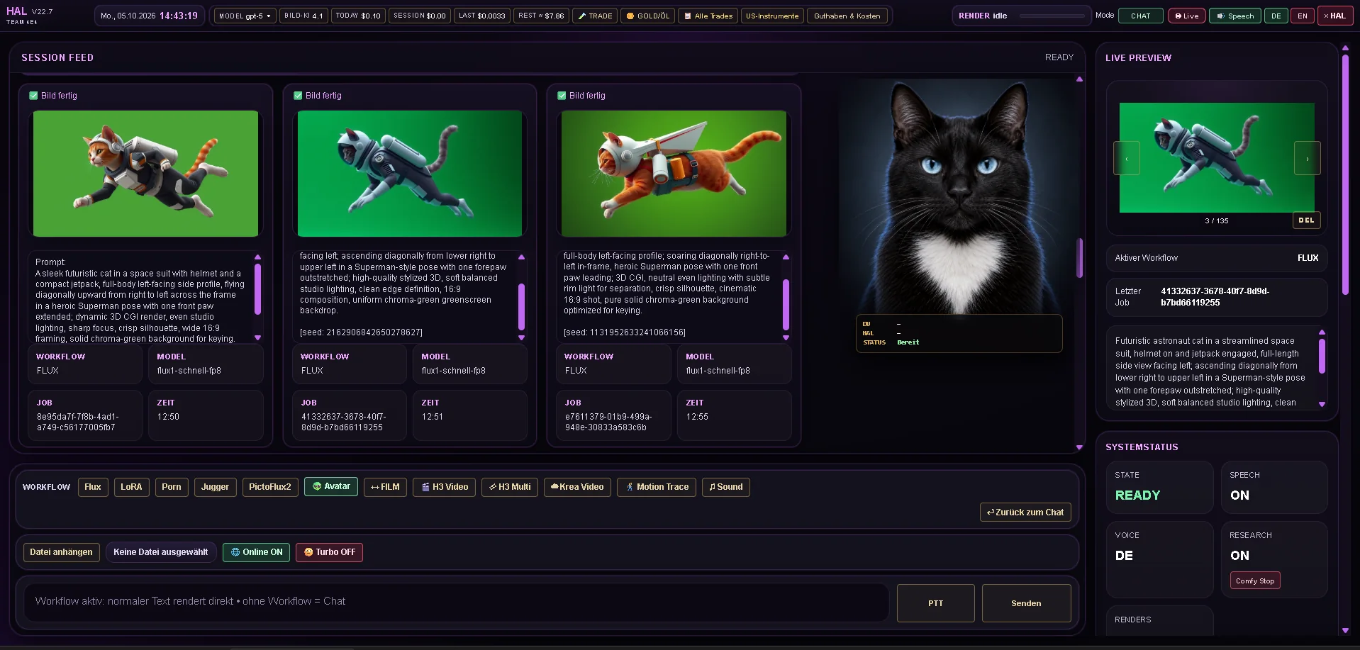
Task: Click the Comfy Stop button
Action: tap(1255, 581)
